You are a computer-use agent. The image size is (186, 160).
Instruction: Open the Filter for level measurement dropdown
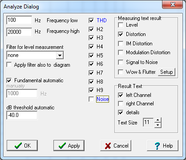(60, 56)
